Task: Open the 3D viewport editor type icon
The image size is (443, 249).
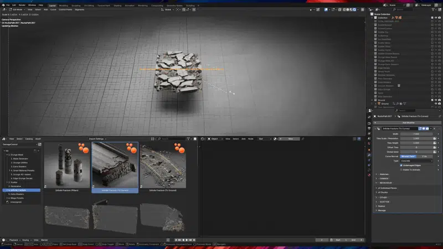Action: click(4, 9)
